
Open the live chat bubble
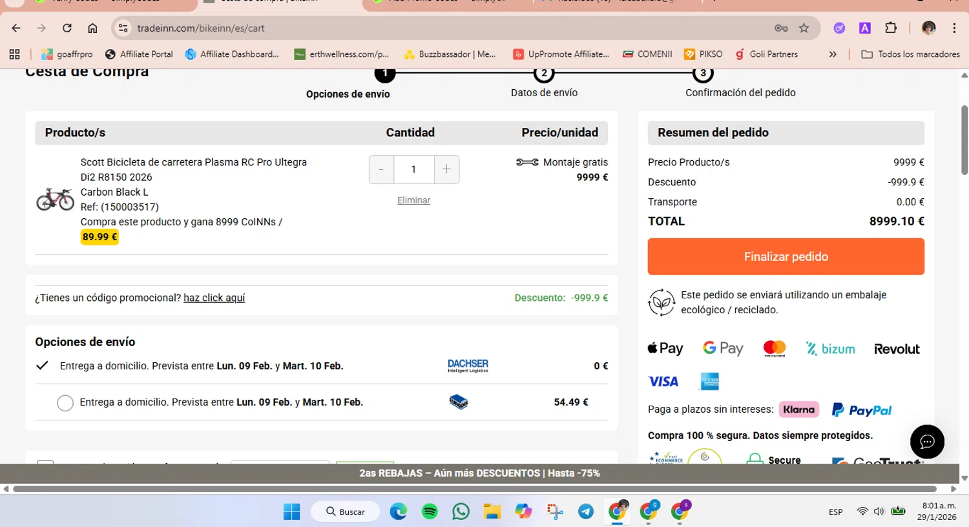pyautogui.click(x=927, y=442)
